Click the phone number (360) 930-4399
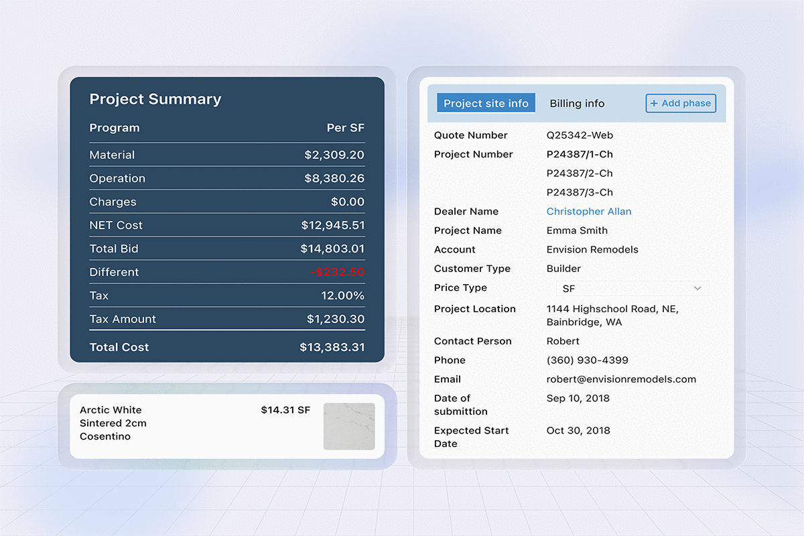The image size is (804, 536). 587,360
